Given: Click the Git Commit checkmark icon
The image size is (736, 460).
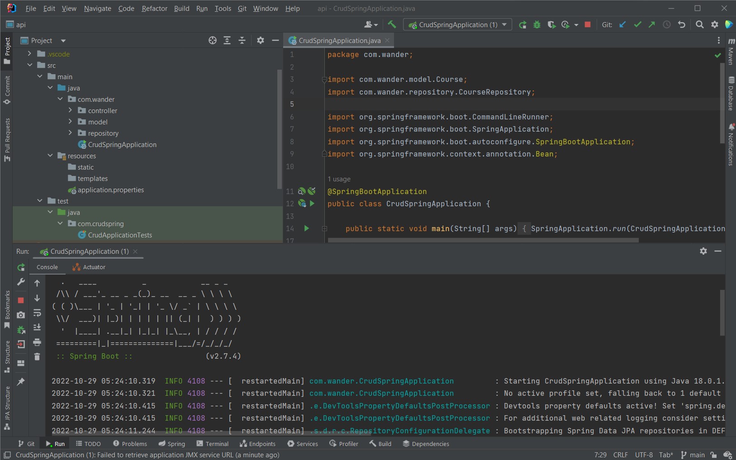Looking at the screenshot, I should coord(637,25).
